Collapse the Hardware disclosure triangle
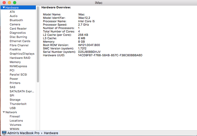 (4, 8)
